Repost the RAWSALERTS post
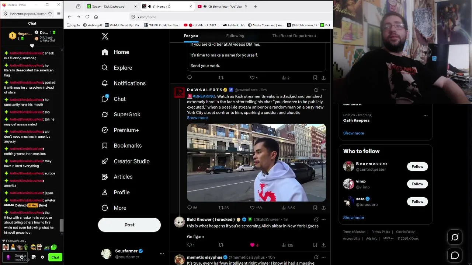Image resolution: width=472 pixels, height=265 pixels. tap(221, 208)
